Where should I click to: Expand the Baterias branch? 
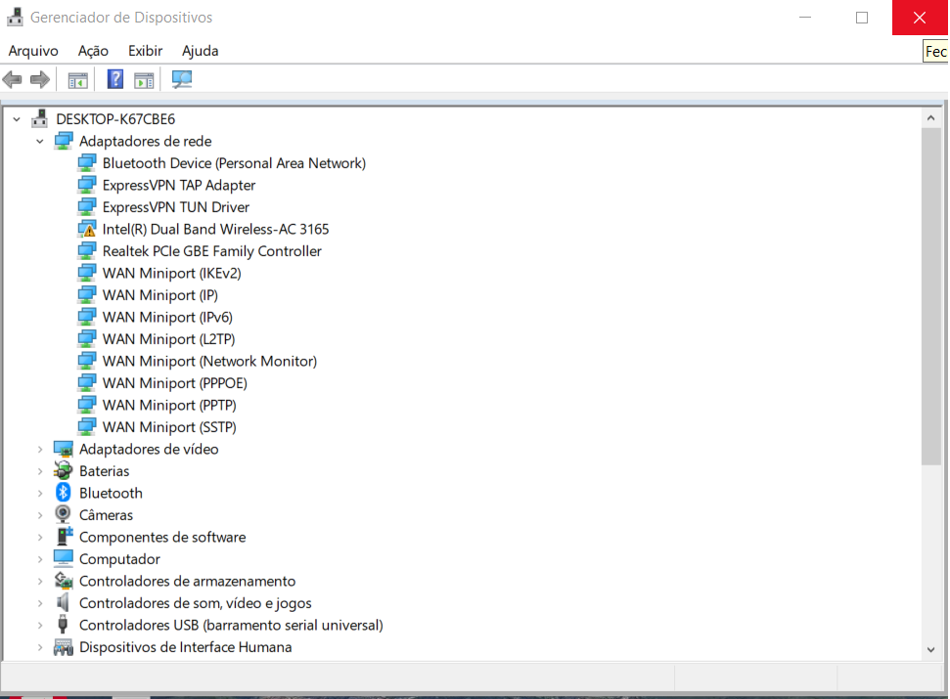tap(40, 471)
